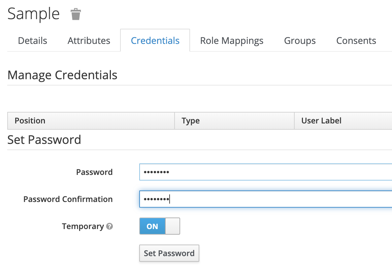Click the Sample user title
This screenshot has width=392, height=268.
34,14
